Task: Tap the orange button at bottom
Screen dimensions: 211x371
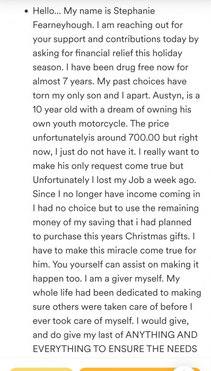Action: 139,369
